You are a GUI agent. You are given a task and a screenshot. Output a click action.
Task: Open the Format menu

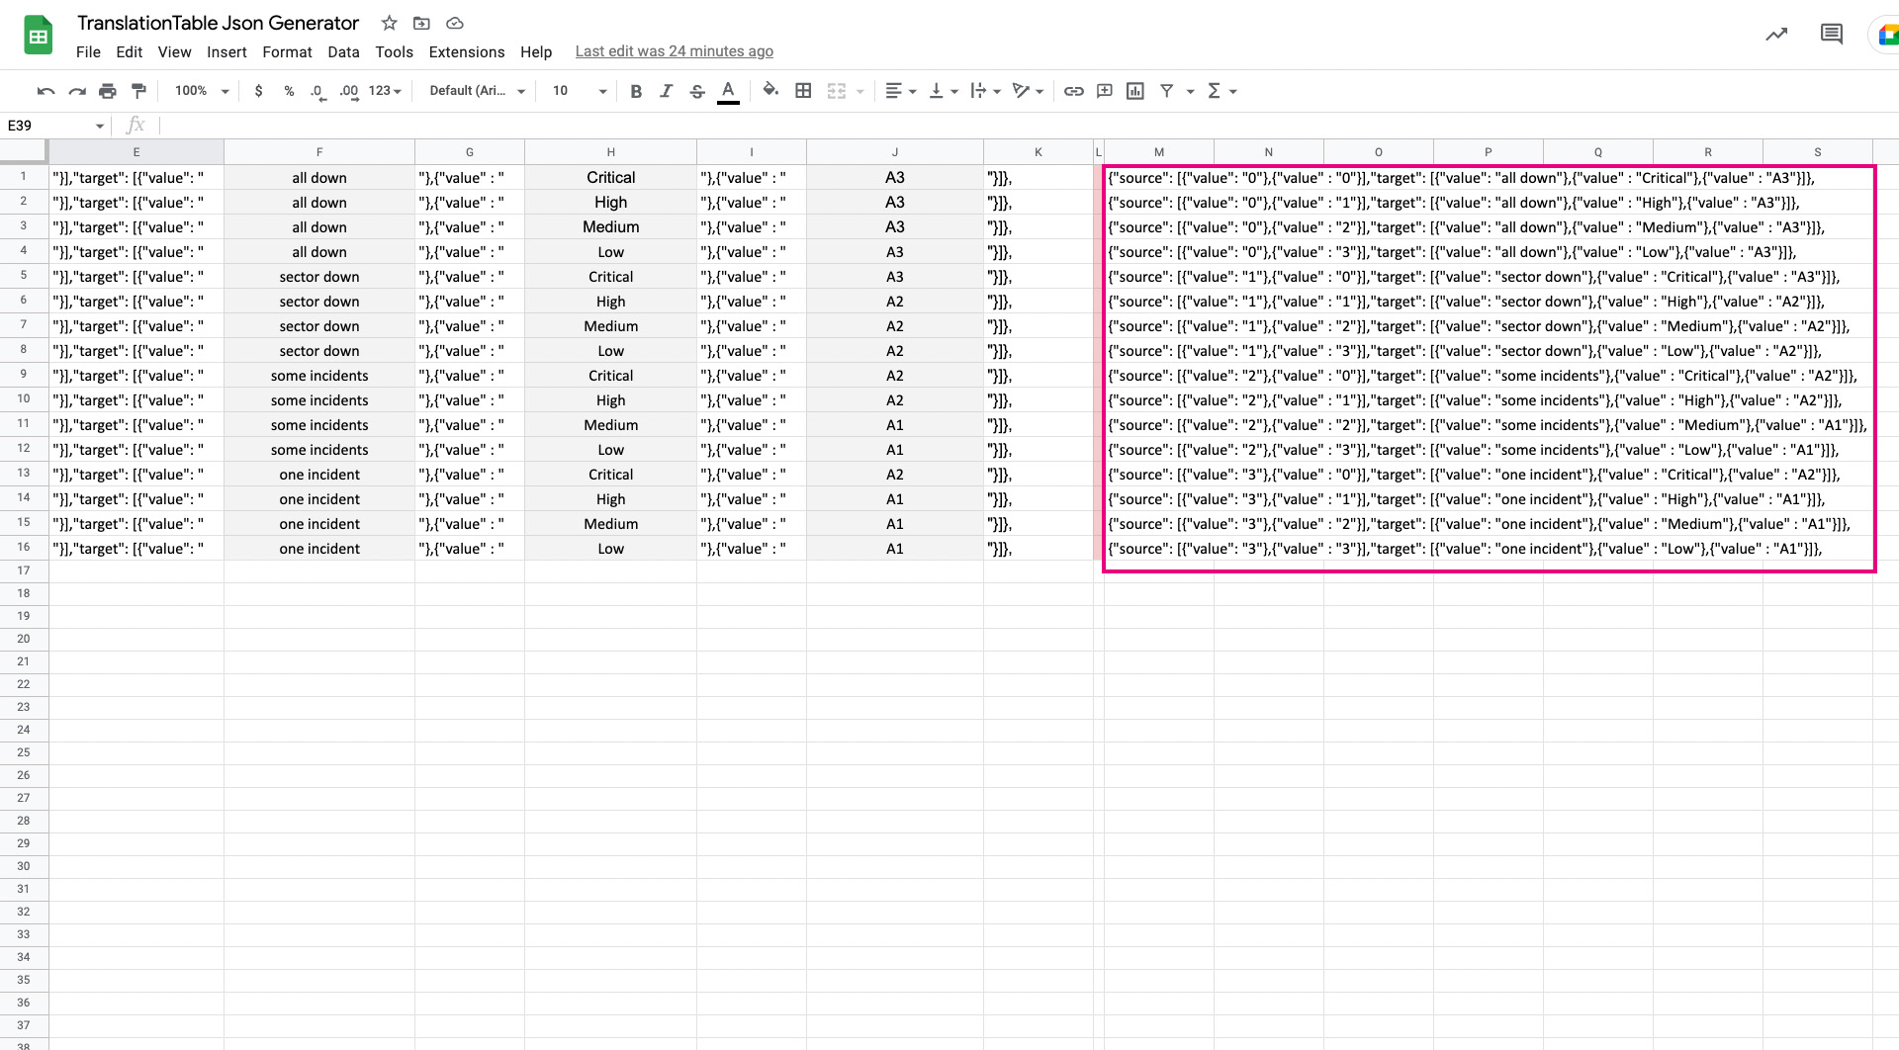[287, 52]
